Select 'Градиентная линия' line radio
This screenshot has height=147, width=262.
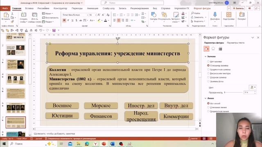tap(208, 111)
